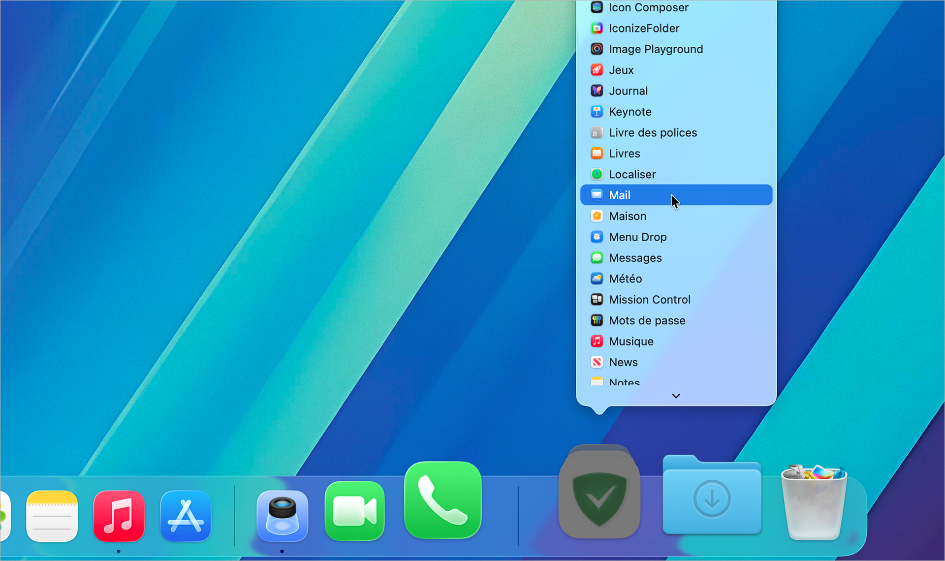Launch Image Playground
The height and width of the screenshot is (561, 945).
pyautogui.click(x=656, y=49)
